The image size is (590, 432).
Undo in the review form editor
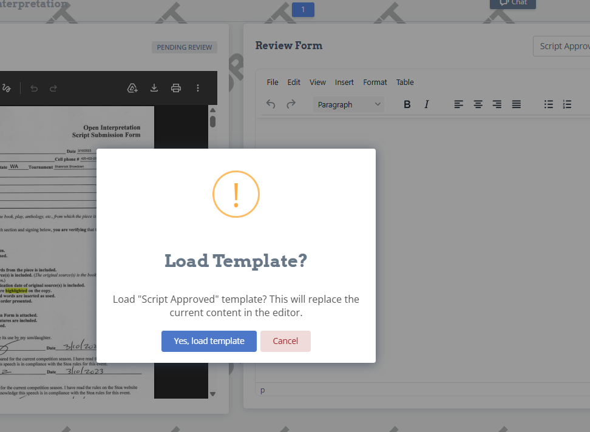(x=271, y=104)
